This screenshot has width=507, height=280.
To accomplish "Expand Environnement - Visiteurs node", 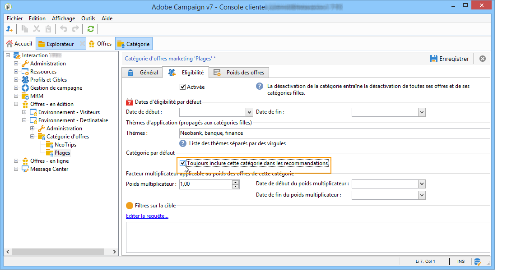I will 24,112.
